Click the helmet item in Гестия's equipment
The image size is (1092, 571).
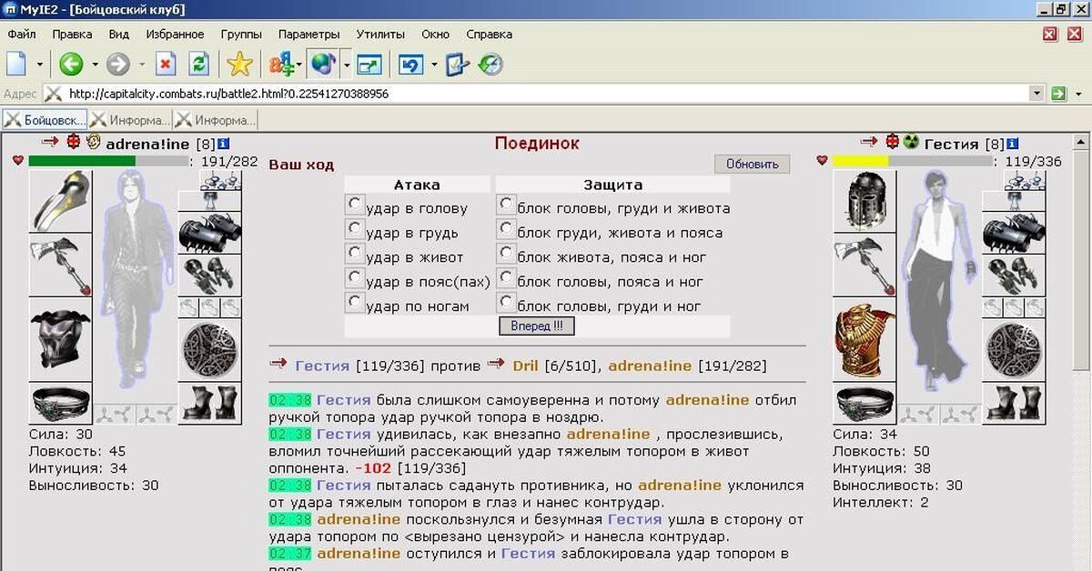864,201
